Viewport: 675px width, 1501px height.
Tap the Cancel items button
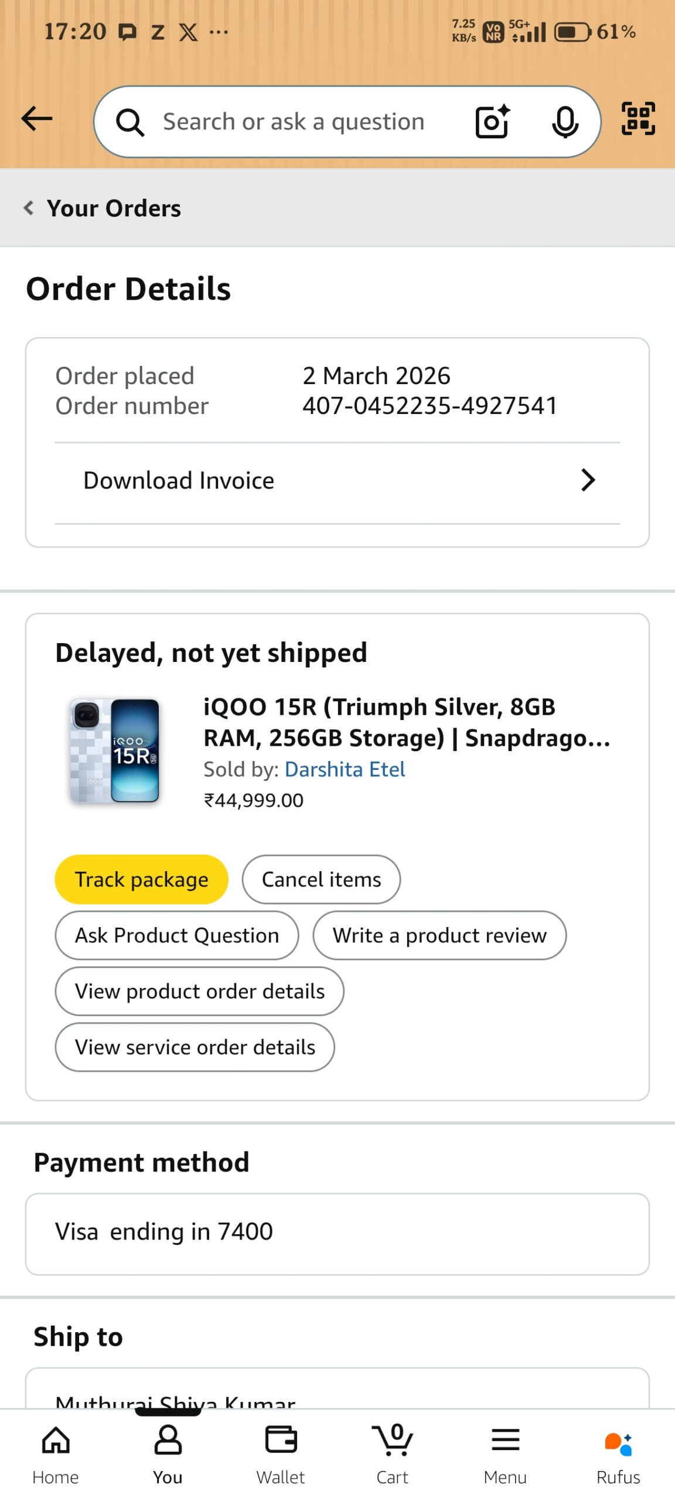coord(321,879)
